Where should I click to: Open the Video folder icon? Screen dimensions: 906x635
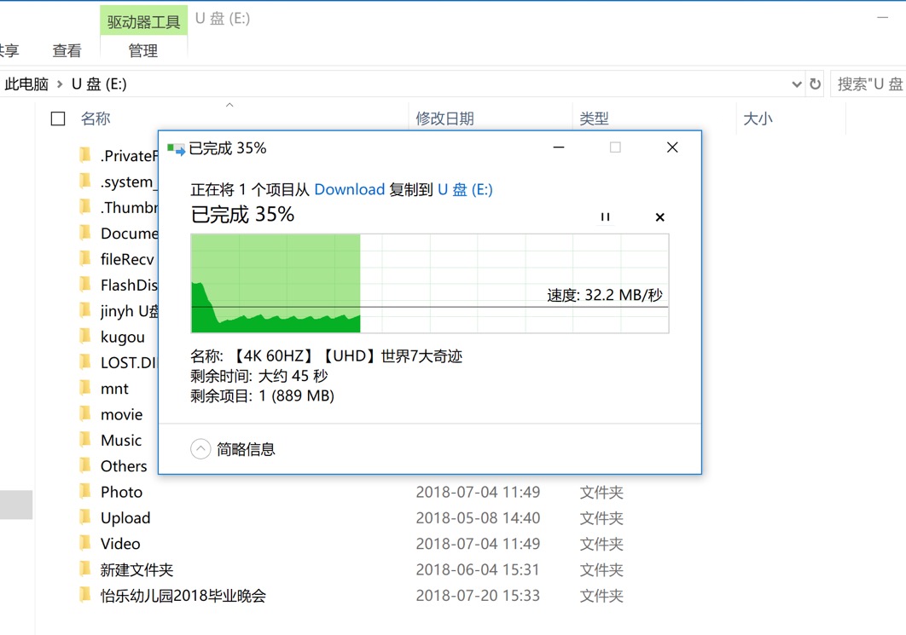pyautogui.click(x=86, y=543)
